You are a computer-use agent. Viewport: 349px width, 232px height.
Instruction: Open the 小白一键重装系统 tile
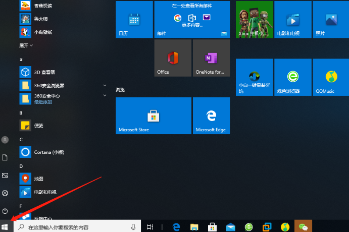coord(254,77)
